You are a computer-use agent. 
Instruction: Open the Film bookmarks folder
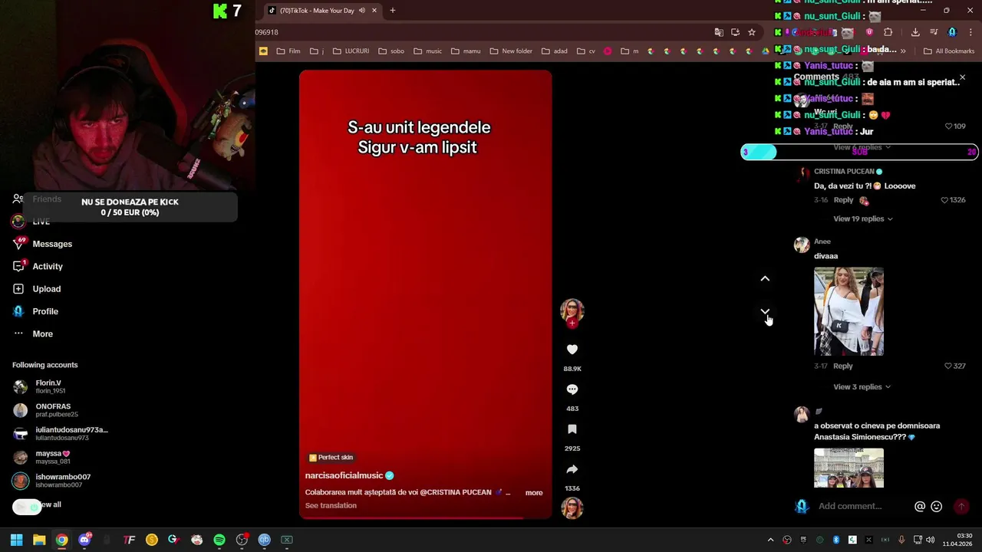point(288,51)
